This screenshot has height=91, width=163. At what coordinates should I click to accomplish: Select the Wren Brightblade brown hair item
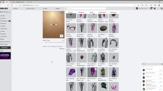click(x=81, y=58)
